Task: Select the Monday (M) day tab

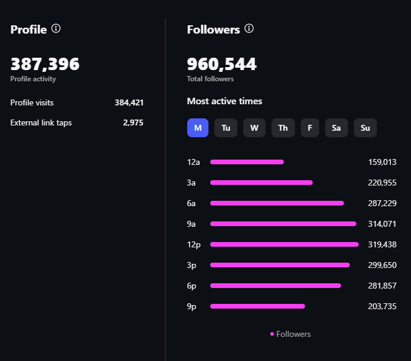Action: pos(198,128)
